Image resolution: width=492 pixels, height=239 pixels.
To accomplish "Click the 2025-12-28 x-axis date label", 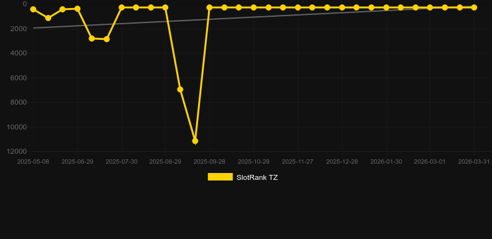I will coord(342,162).
